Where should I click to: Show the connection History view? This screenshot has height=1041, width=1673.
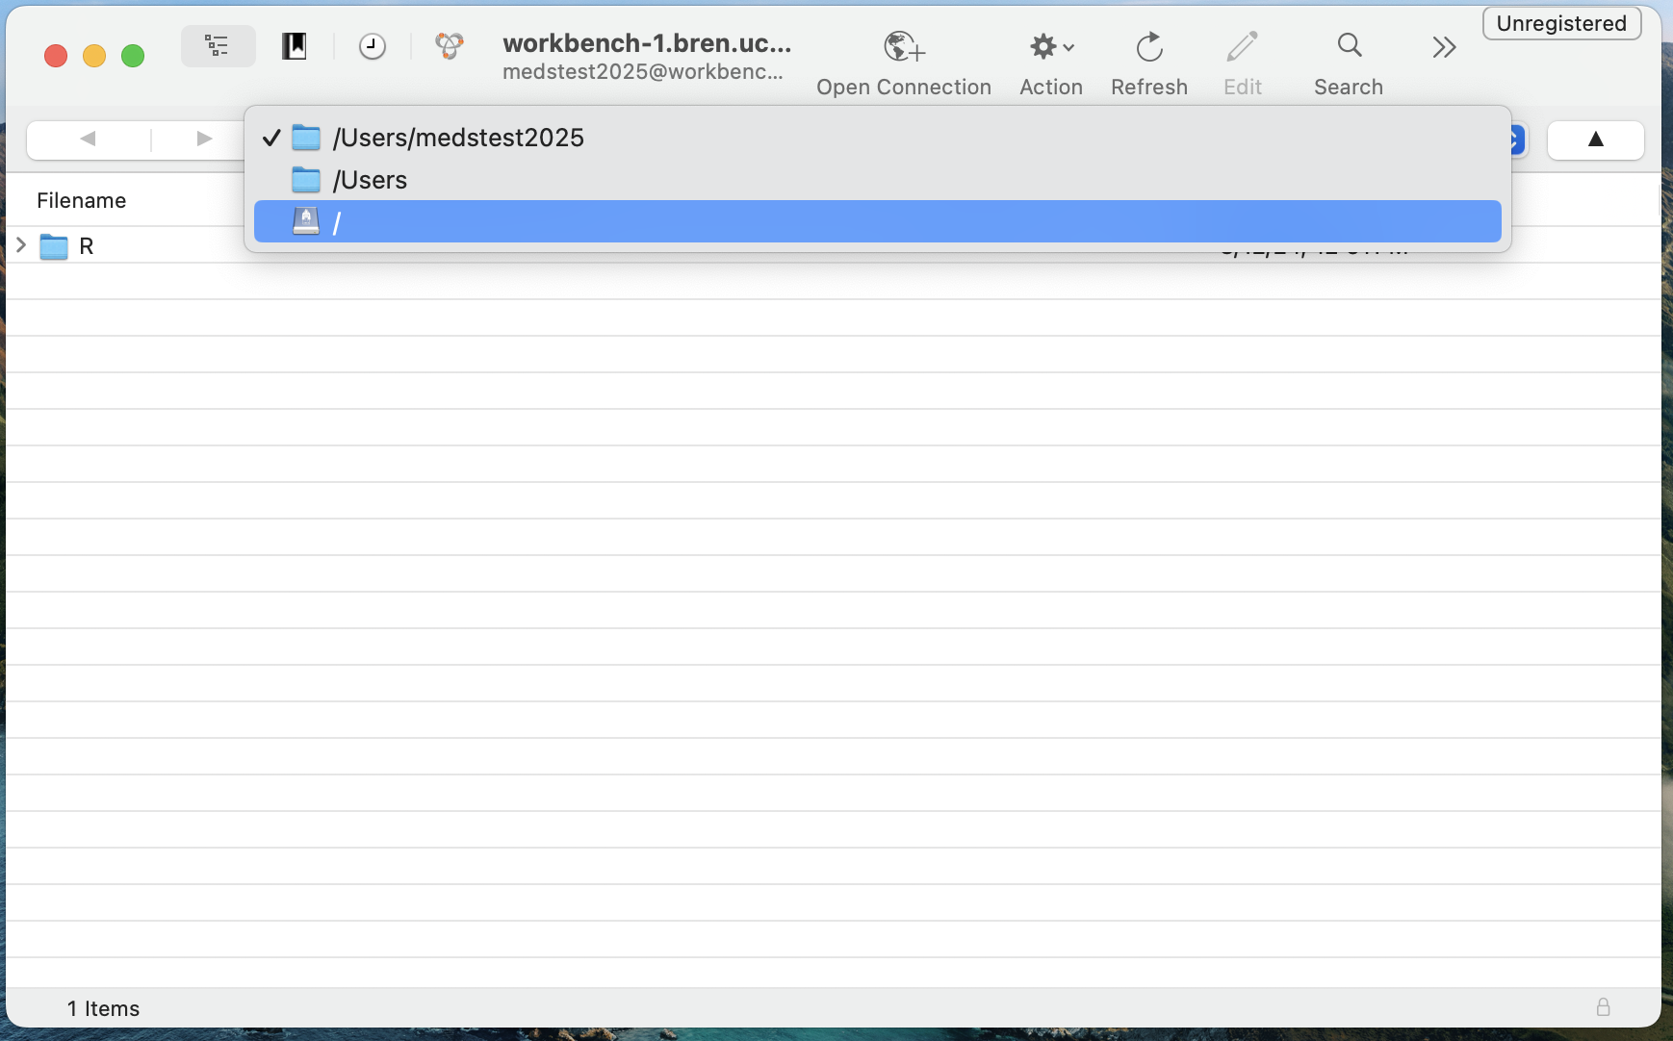click(372, 46)
